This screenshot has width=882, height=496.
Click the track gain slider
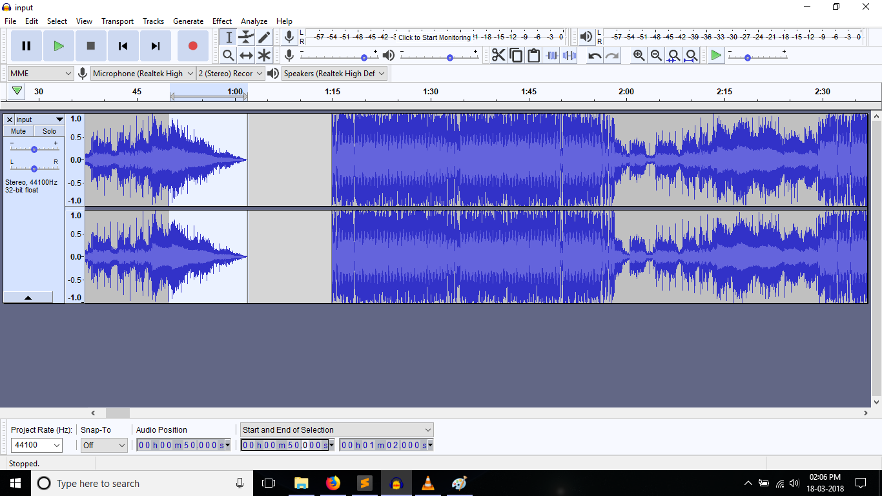34,149
